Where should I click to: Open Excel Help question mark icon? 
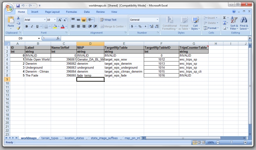[234, 12]
